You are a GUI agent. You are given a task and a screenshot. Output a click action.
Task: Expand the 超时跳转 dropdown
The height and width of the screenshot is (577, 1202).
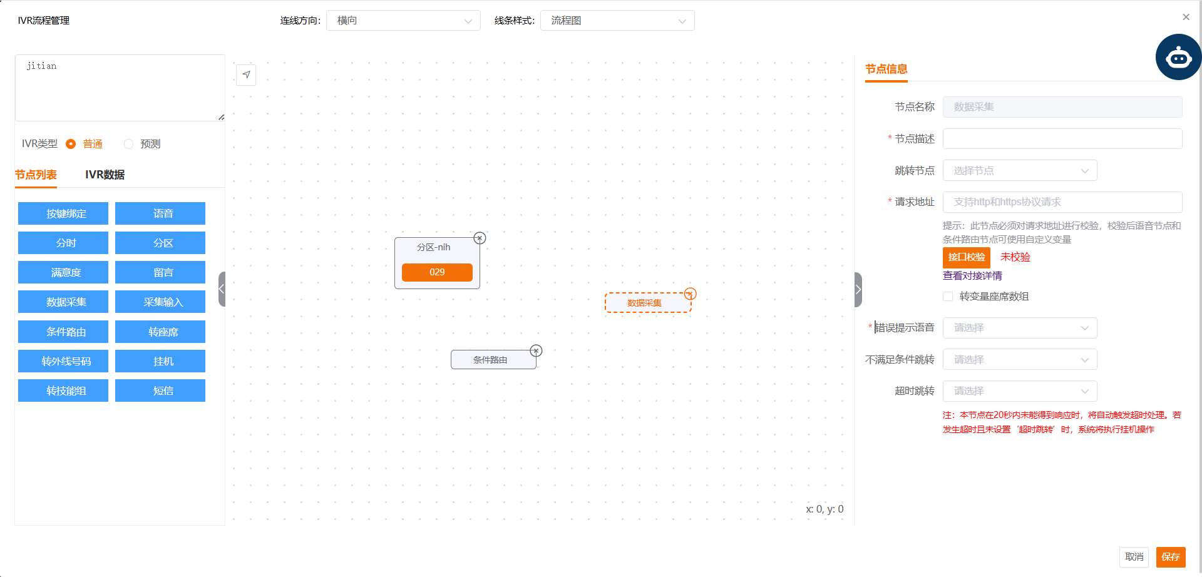[1020, 391]
